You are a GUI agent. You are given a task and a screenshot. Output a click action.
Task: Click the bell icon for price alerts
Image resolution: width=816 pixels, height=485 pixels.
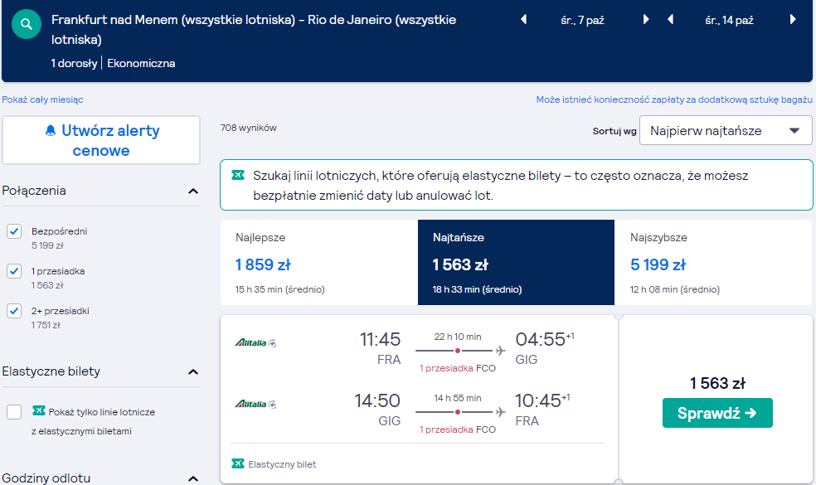(x=51, y=131)
